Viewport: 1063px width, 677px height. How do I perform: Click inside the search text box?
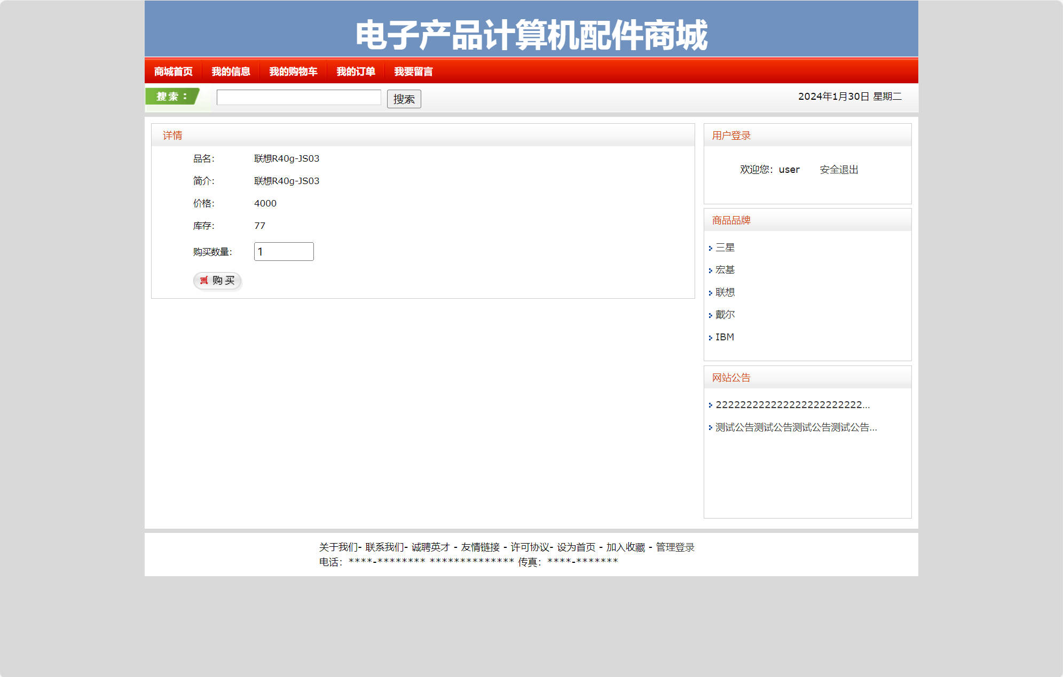coord(298,98)
